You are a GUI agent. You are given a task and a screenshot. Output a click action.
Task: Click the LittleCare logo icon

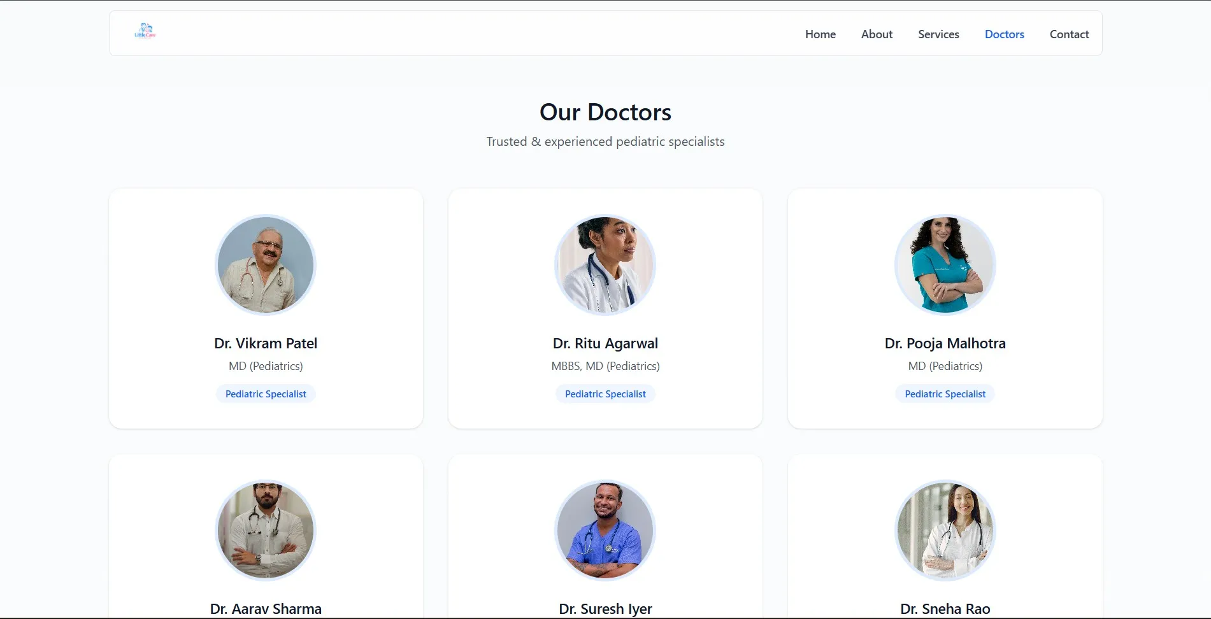click(x=145, y=31)
